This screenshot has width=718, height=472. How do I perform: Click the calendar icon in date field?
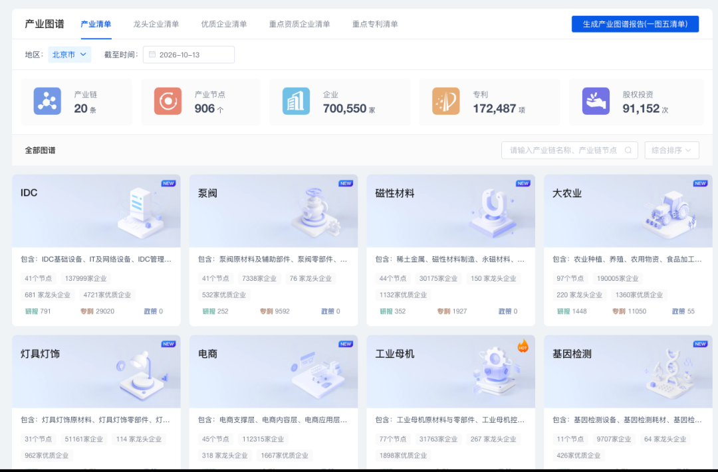[152, 54]
